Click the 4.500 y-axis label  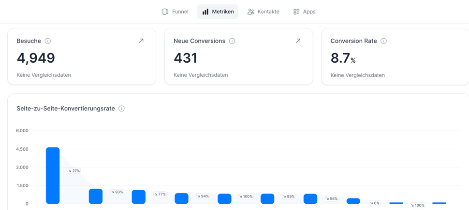[23, 149]
